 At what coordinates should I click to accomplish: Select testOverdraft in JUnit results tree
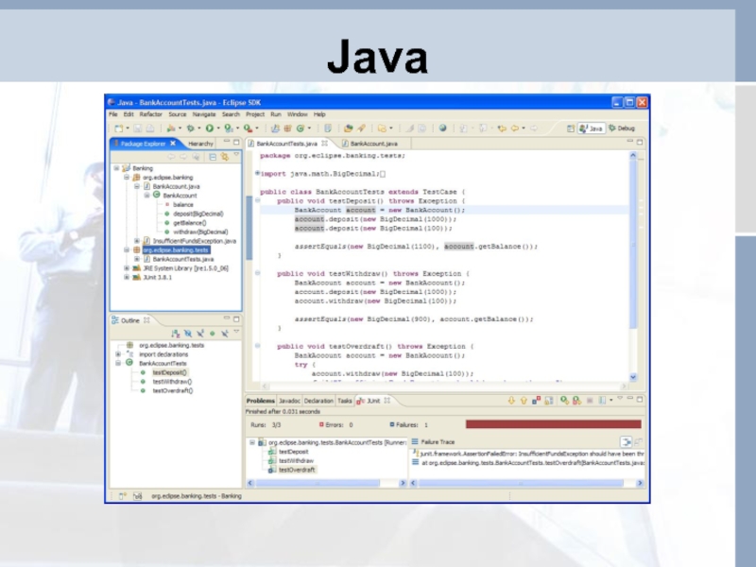297,470
